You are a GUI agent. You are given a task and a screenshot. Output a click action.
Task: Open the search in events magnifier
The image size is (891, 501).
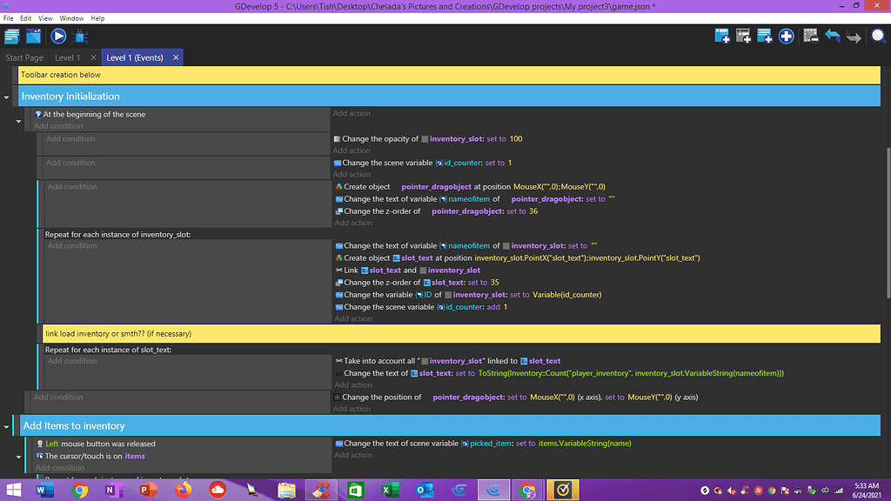tap(877, 36)
